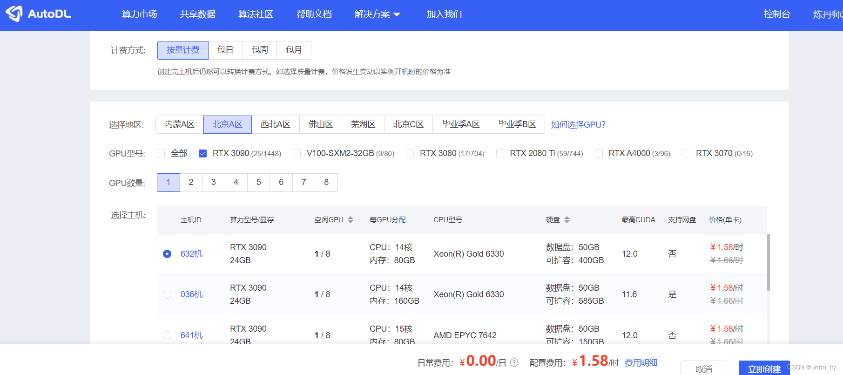Screen dimensions: 843x375
Task: Click 最高CUDA column header
Action: [638, 220]
